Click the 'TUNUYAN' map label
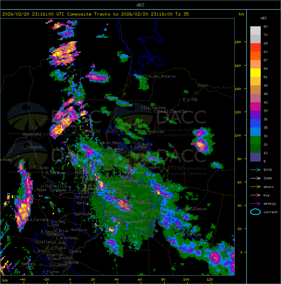The width and height of the screenshot is (281, 284). tap(72, 263)
